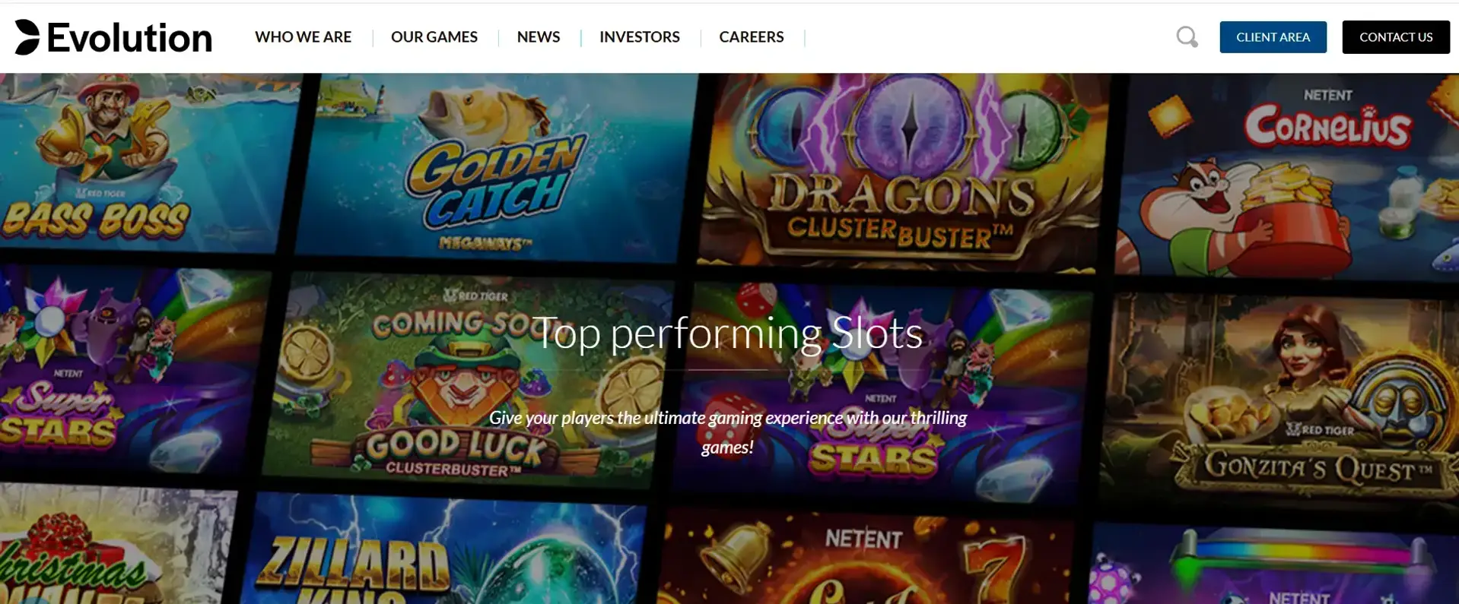The height and width of the screenshot is (604, 1459).
Task: Click the Contact Us button
Action: click(1396, 37)
